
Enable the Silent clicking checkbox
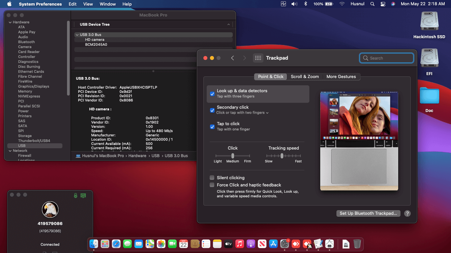(212, 178)
